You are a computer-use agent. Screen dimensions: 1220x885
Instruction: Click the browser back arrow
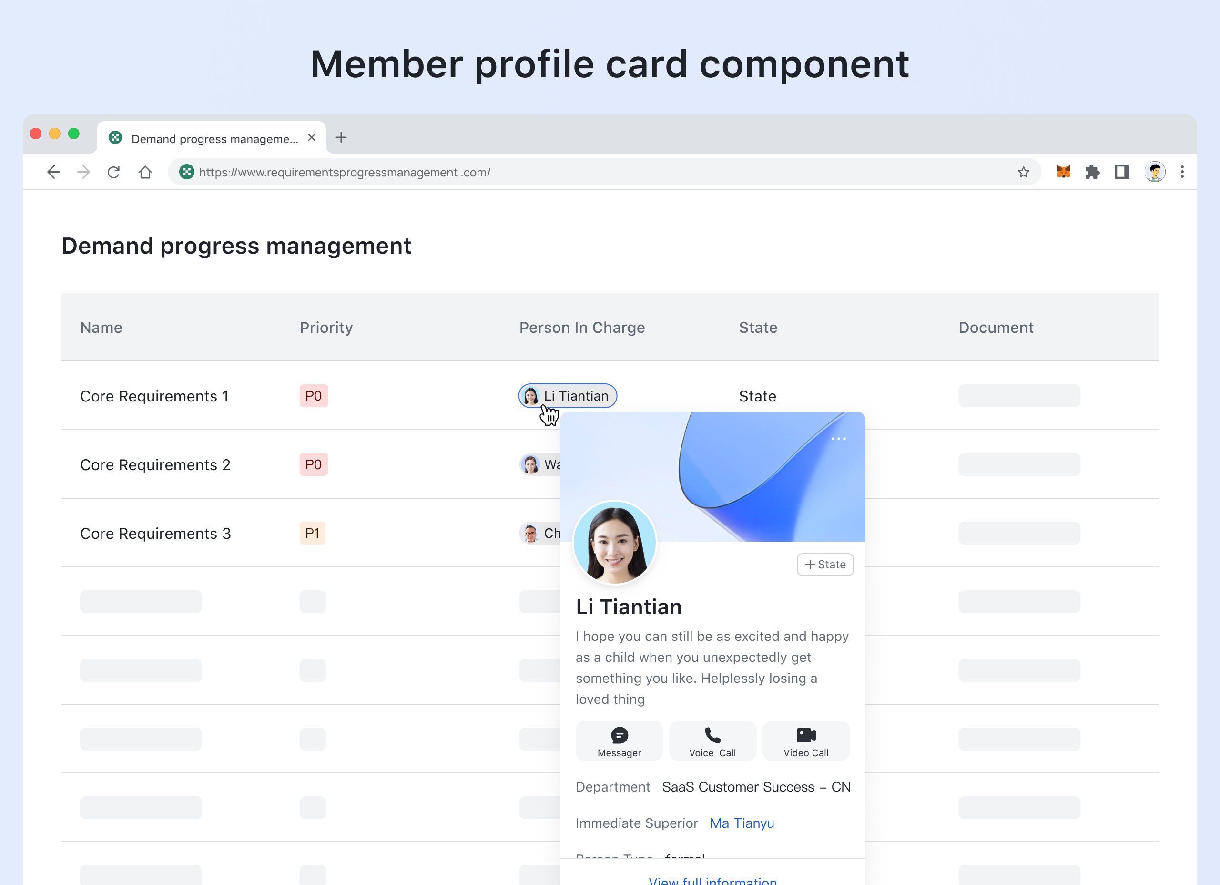click(x=53, y=172)
